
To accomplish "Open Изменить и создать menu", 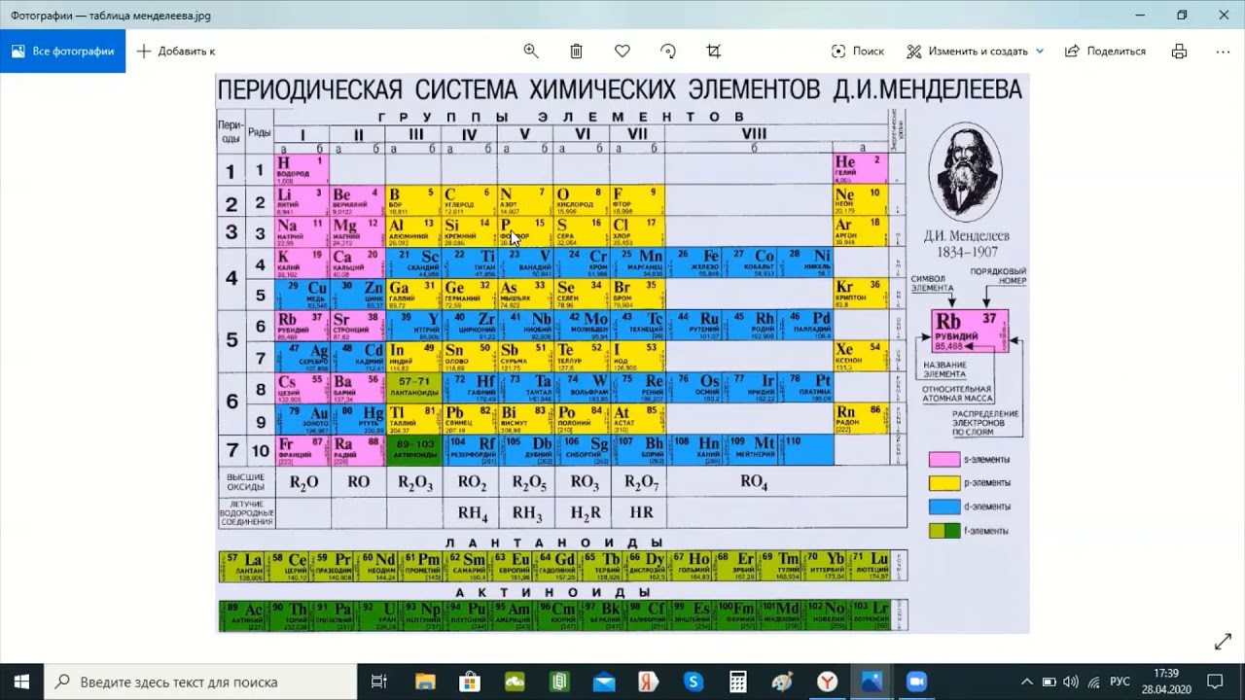I will pyautogui.click(x=975, y=51).
